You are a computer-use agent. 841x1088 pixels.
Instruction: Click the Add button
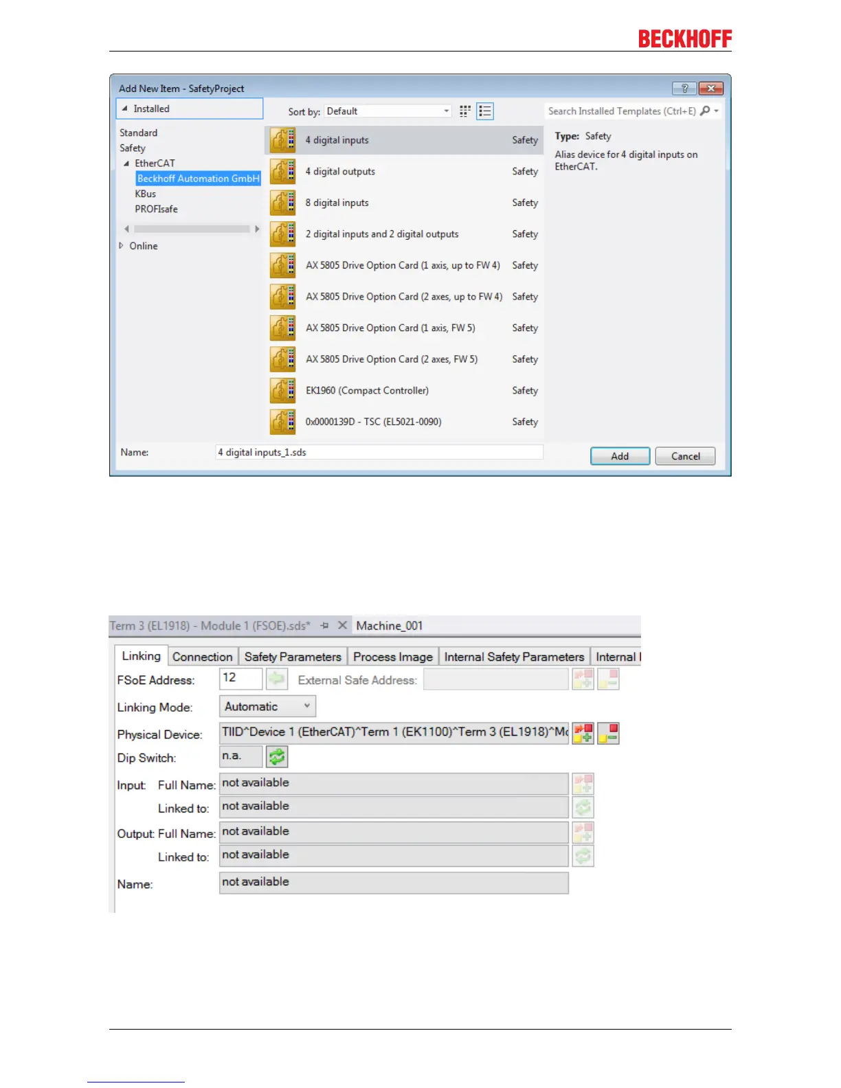click(620, 456)
